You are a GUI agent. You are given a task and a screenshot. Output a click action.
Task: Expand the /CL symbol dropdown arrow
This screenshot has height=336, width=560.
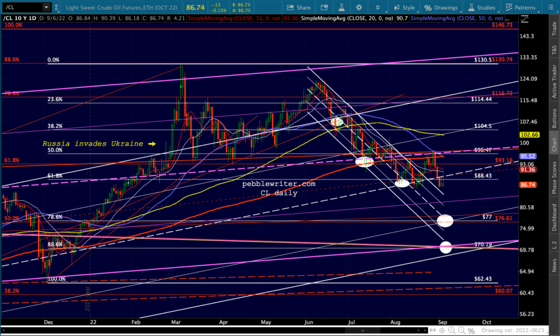tap(46, 7)
